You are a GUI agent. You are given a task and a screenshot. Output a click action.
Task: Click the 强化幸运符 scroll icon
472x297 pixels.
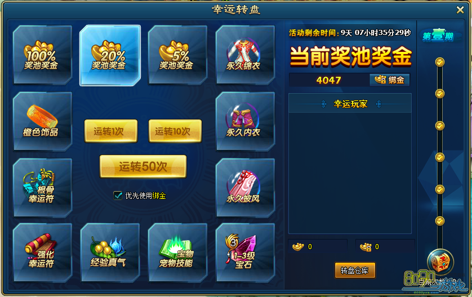[x=42, y=252]
